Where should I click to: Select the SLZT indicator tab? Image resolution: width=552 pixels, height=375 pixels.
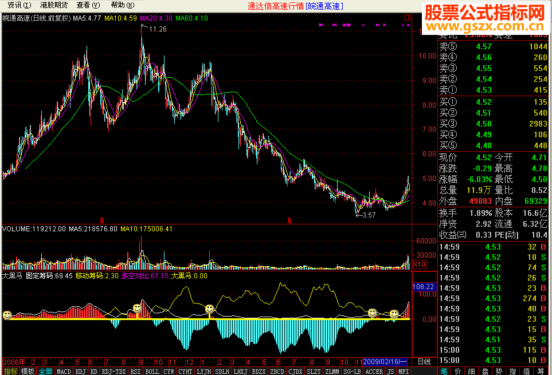314,371
